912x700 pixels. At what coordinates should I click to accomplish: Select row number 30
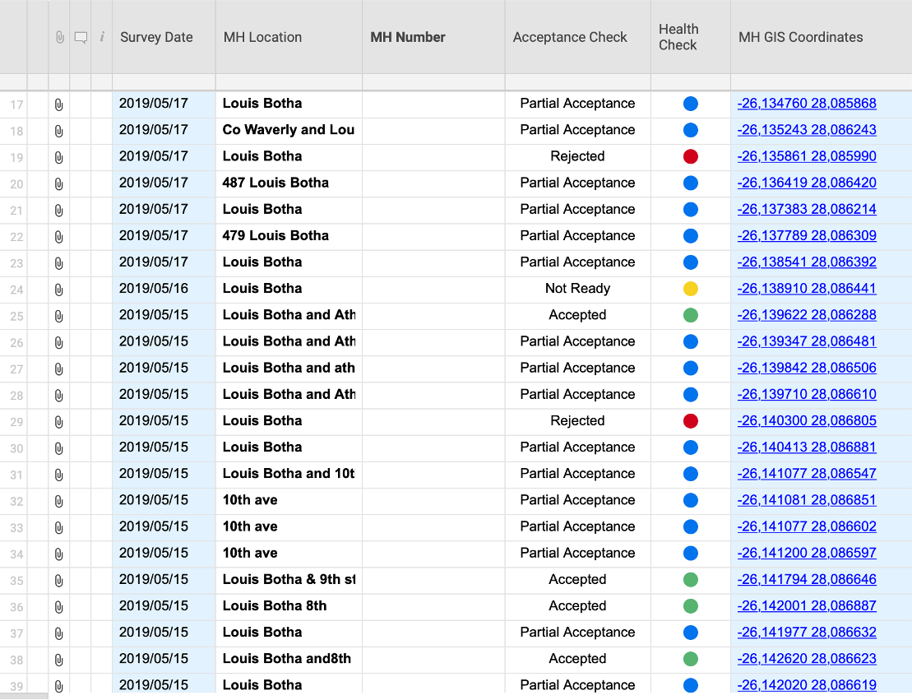[16, 448]
